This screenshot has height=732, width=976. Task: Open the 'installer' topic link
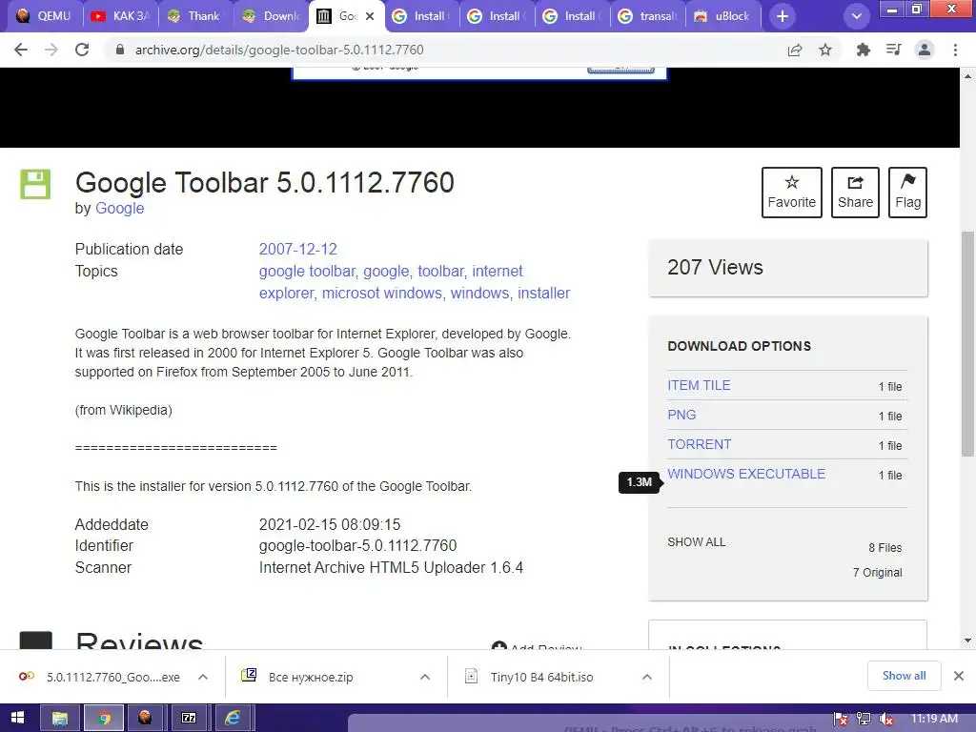543,294
